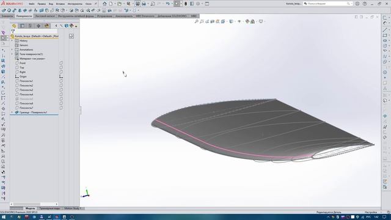Open the Инструменты menu
The image size is (391, 220).
pyautogui.click(x=75, y=4)
